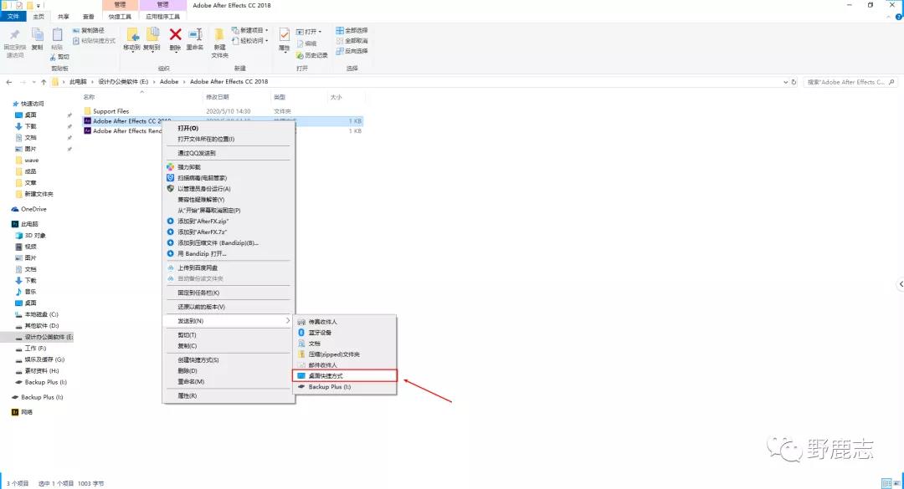
Task: Click the Back navigation arrow
Action: click(x=9, y=83)
